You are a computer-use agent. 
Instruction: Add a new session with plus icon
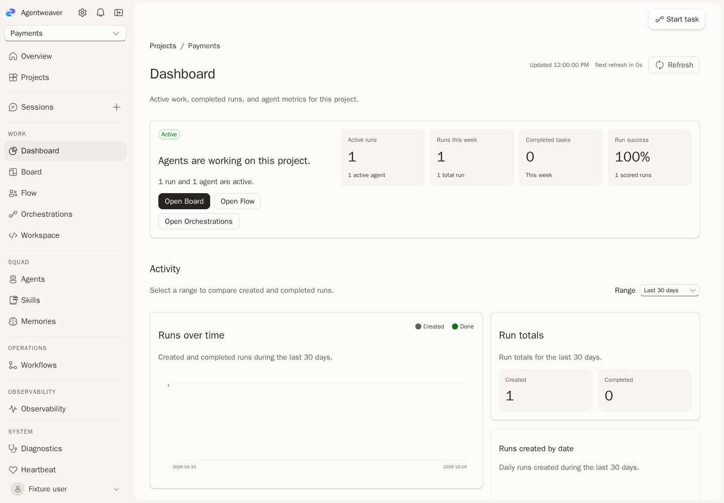click(x=117, y=107)
